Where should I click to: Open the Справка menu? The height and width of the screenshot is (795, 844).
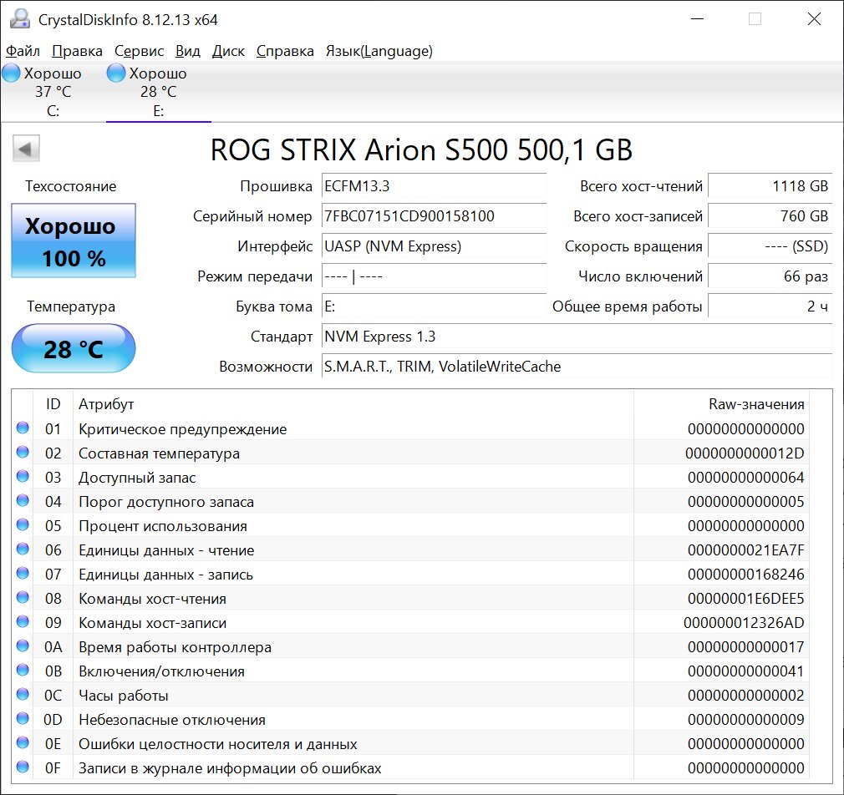coord(285,51)
